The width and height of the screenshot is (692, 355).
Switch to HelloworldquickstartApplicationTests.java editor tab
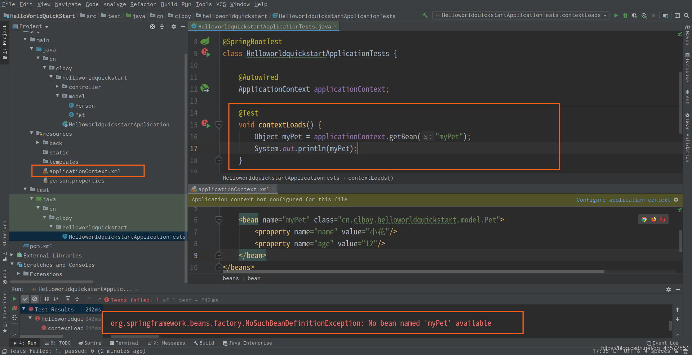[x=264, y=26]
